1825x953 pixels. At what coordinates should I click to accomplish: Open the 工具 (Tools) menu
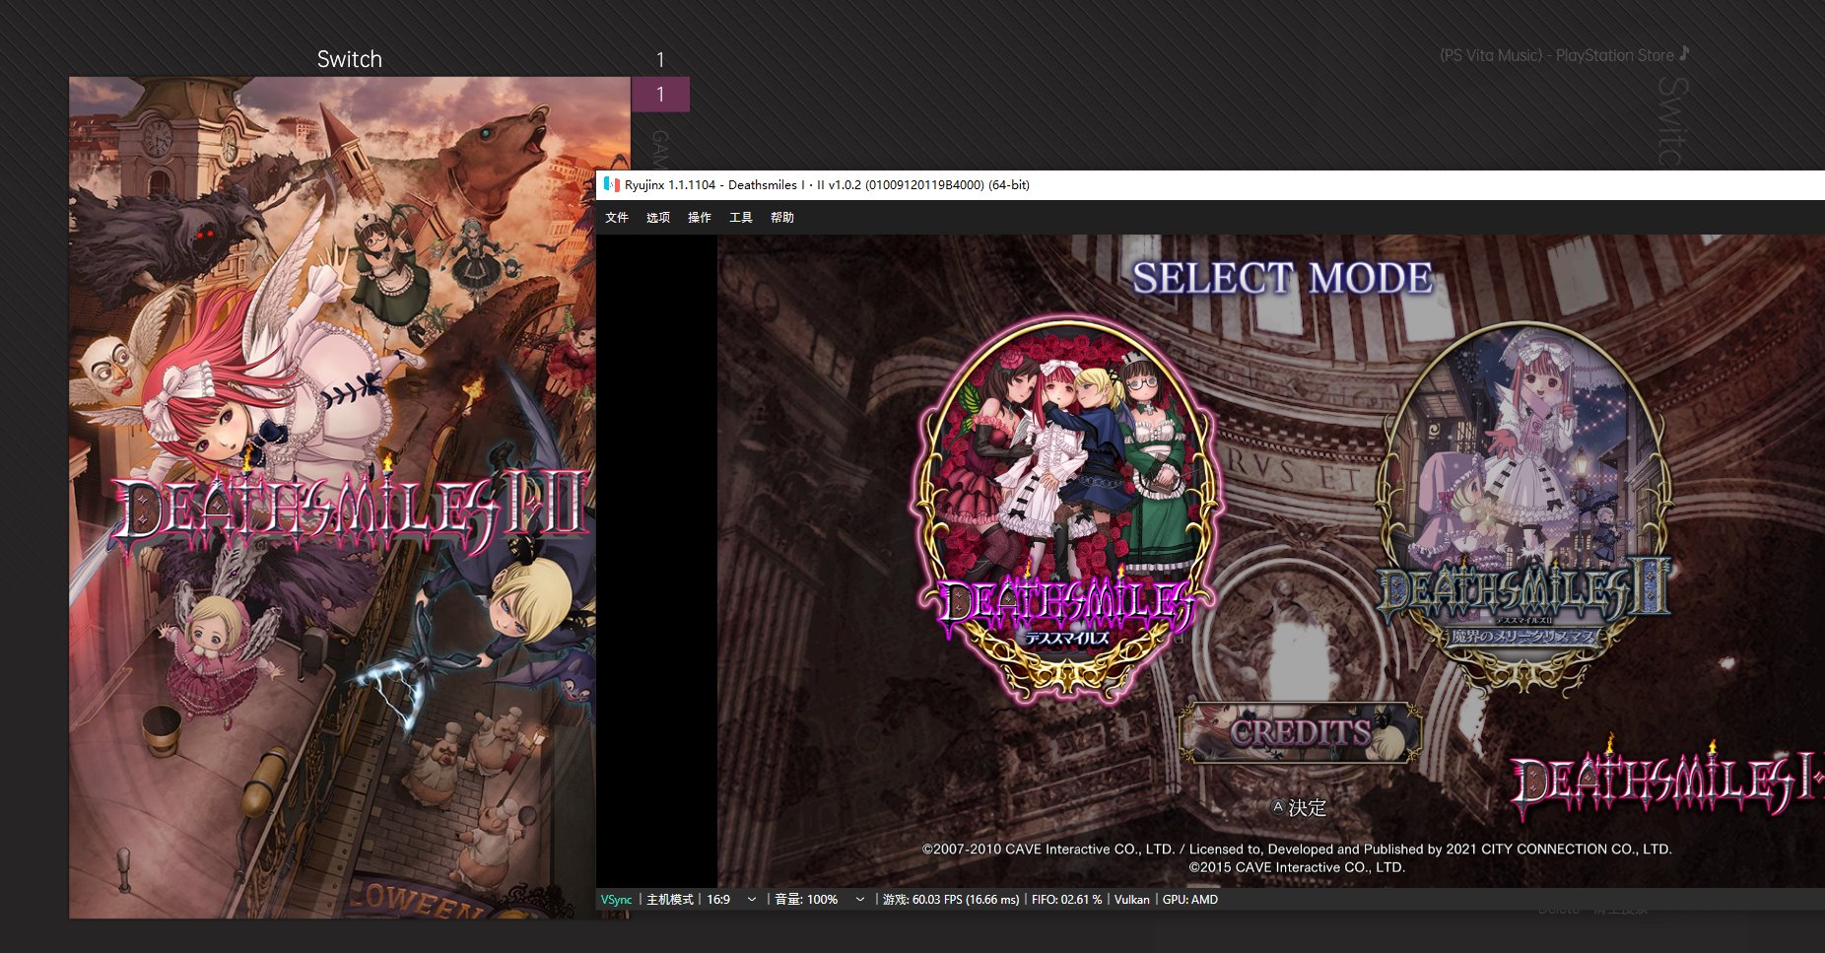(741, 218)
